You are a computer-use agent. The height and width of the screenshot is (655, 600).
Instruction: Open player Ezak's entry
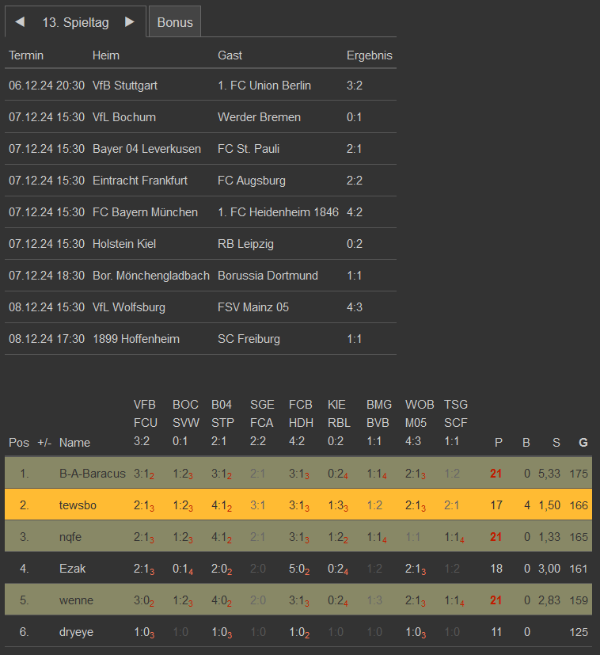72,569
